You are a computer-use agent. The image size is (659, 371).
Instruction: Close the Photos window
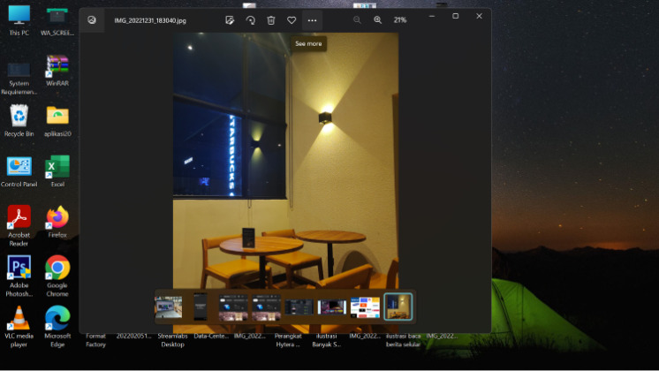[479, 16]
